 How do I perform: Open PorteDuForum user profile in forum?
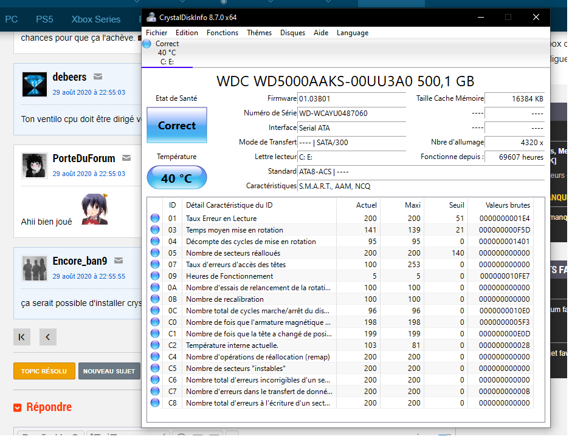click(x=84, y=158)
